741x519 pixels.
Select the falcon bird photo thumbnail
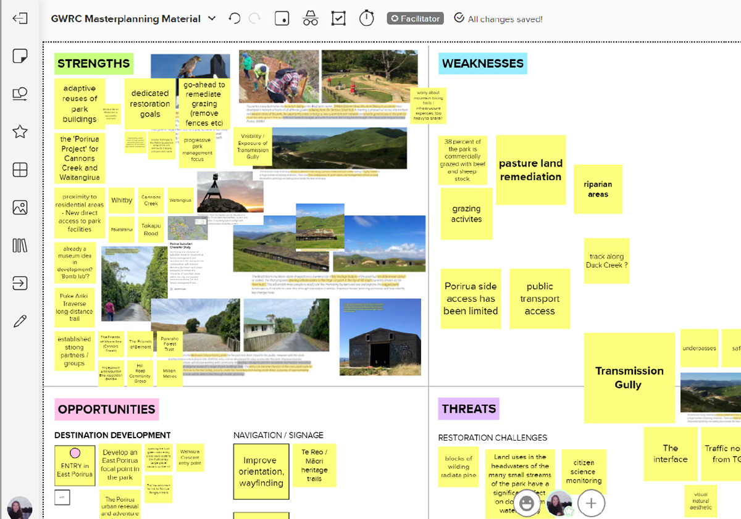tap(190, 67)
